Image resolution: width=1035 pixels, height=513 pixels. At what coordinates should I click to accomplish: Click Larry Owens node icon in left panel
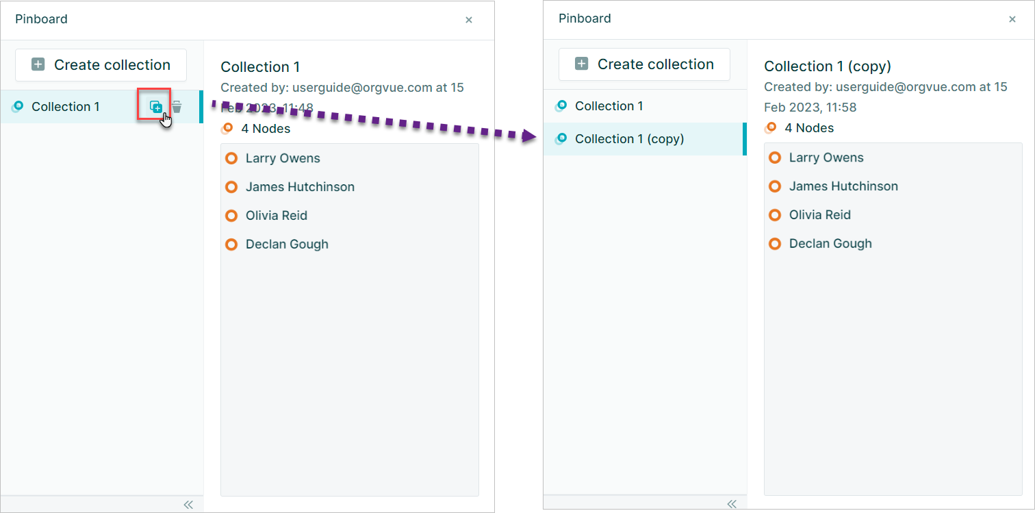pyautogui.click(x=231, y=158)
